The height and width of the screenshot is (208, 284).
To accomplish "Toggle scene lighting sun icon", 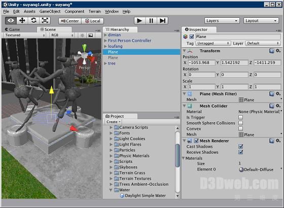I will (82, 35).
